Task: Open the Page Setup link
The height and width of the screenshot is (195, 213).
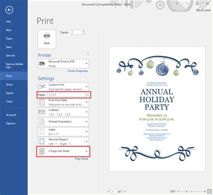Action: pyautogui.click(x=81, y=159)
